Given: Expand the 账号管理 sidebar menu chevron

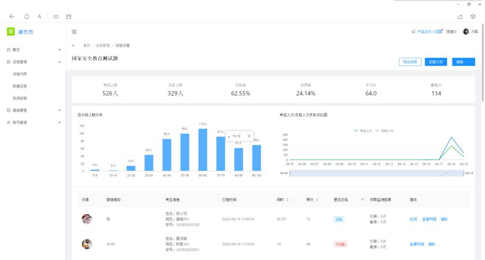Looking at the screenshot, I should point(59,123).
